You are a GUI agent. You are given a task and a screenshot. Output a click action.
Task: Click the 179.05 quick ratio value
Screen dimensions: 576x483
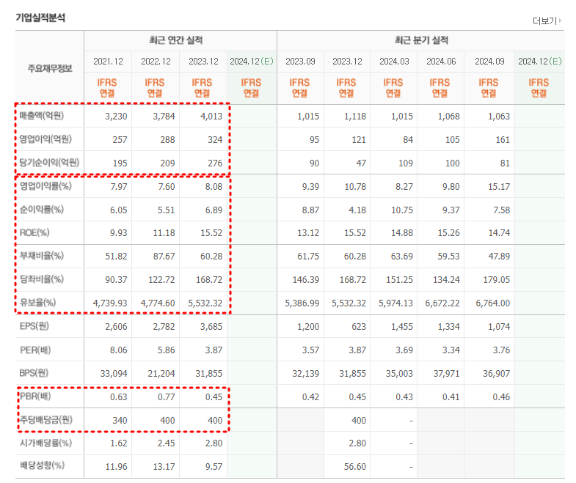click(497, 280)
